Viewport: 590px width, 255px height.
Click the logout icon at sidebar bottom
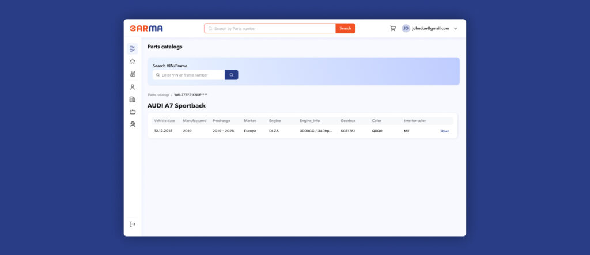[x=132, y=224]
